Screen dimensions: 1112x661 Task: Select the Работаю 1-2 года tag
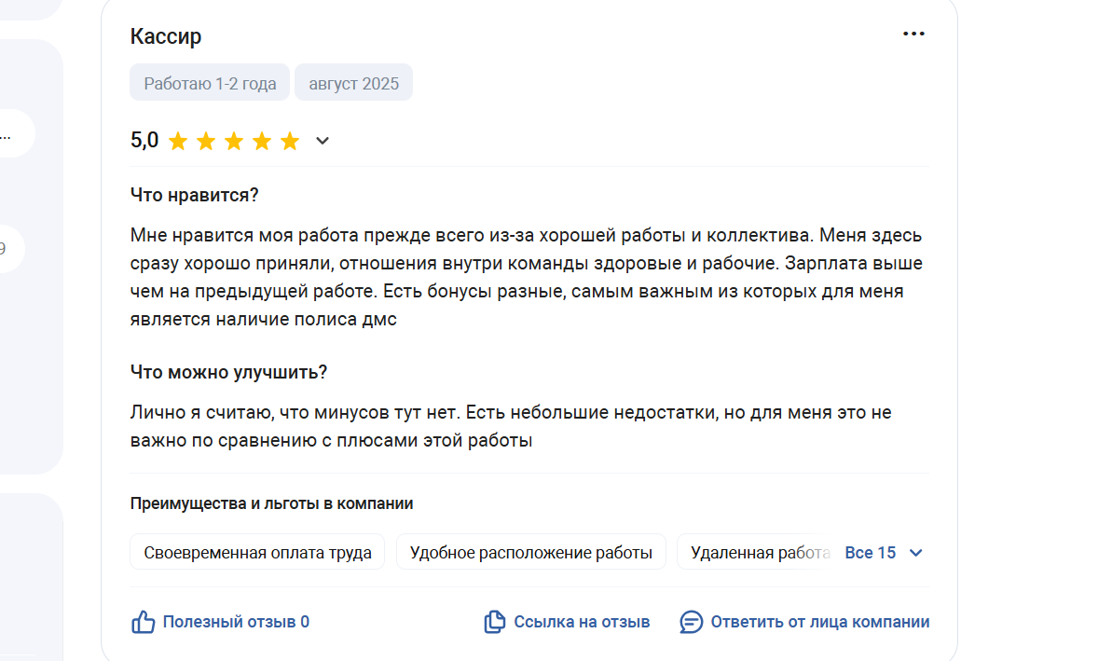coord(210,83)
